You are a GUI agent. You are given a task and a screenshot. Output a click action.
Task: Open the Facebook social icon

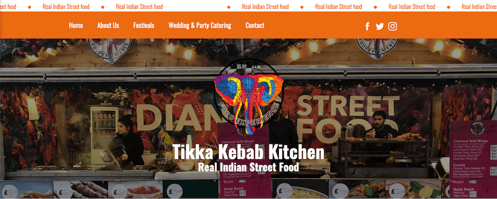(367, 26)
